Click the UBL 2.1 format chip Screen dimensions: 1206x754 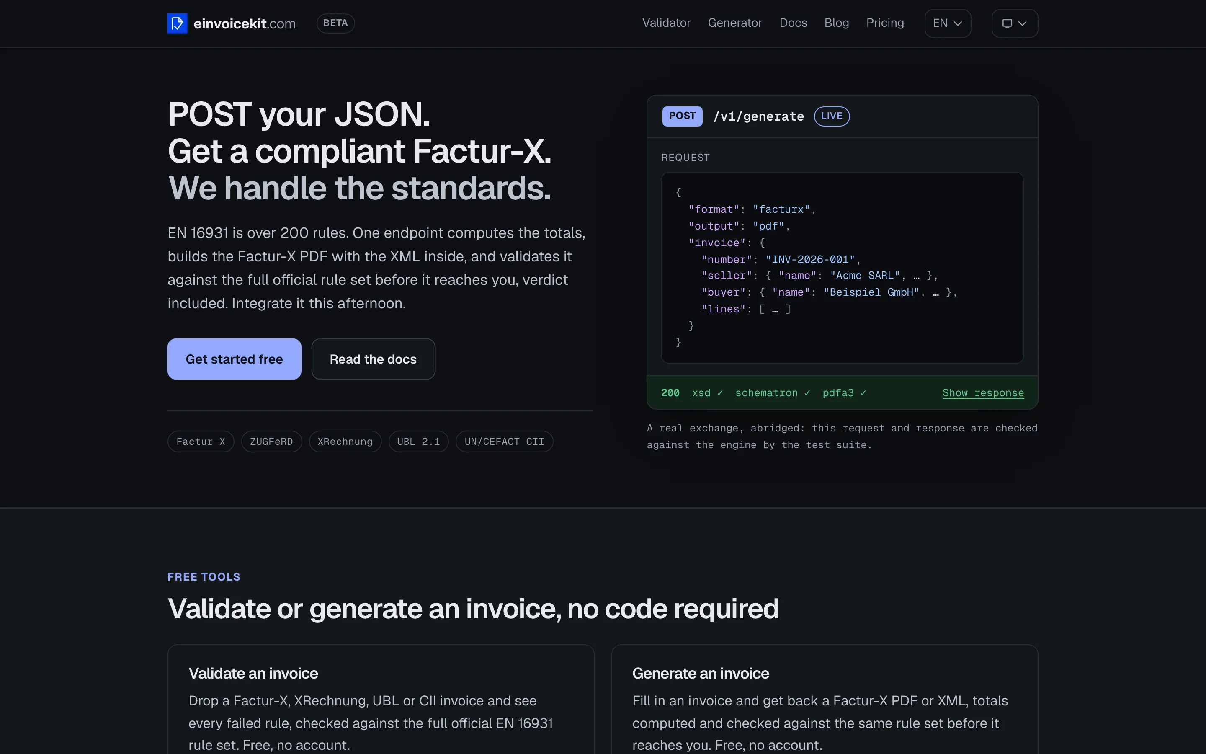[x=418, y=442]
